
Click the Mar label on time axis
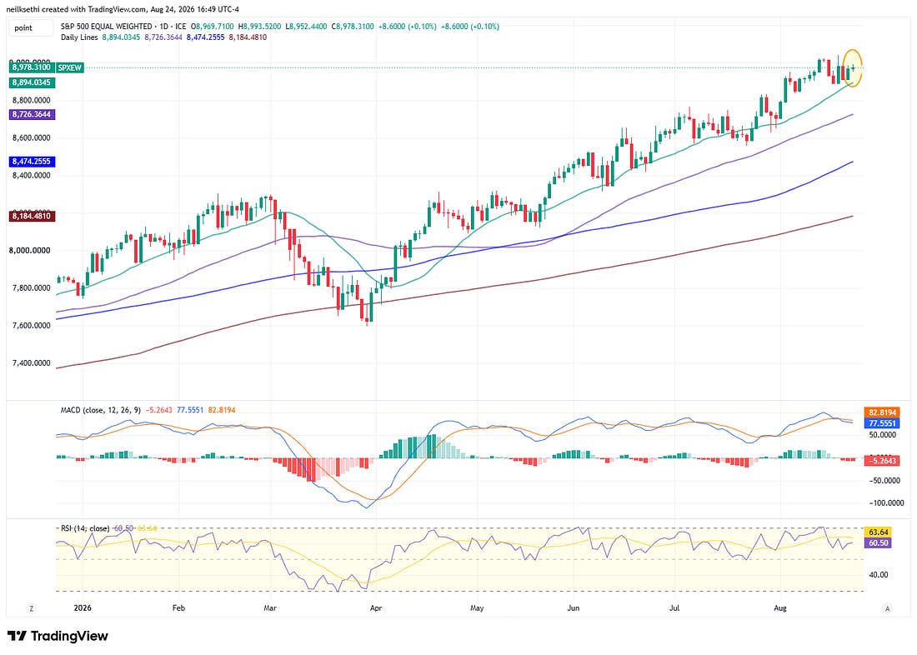click(x=270, y=608)
